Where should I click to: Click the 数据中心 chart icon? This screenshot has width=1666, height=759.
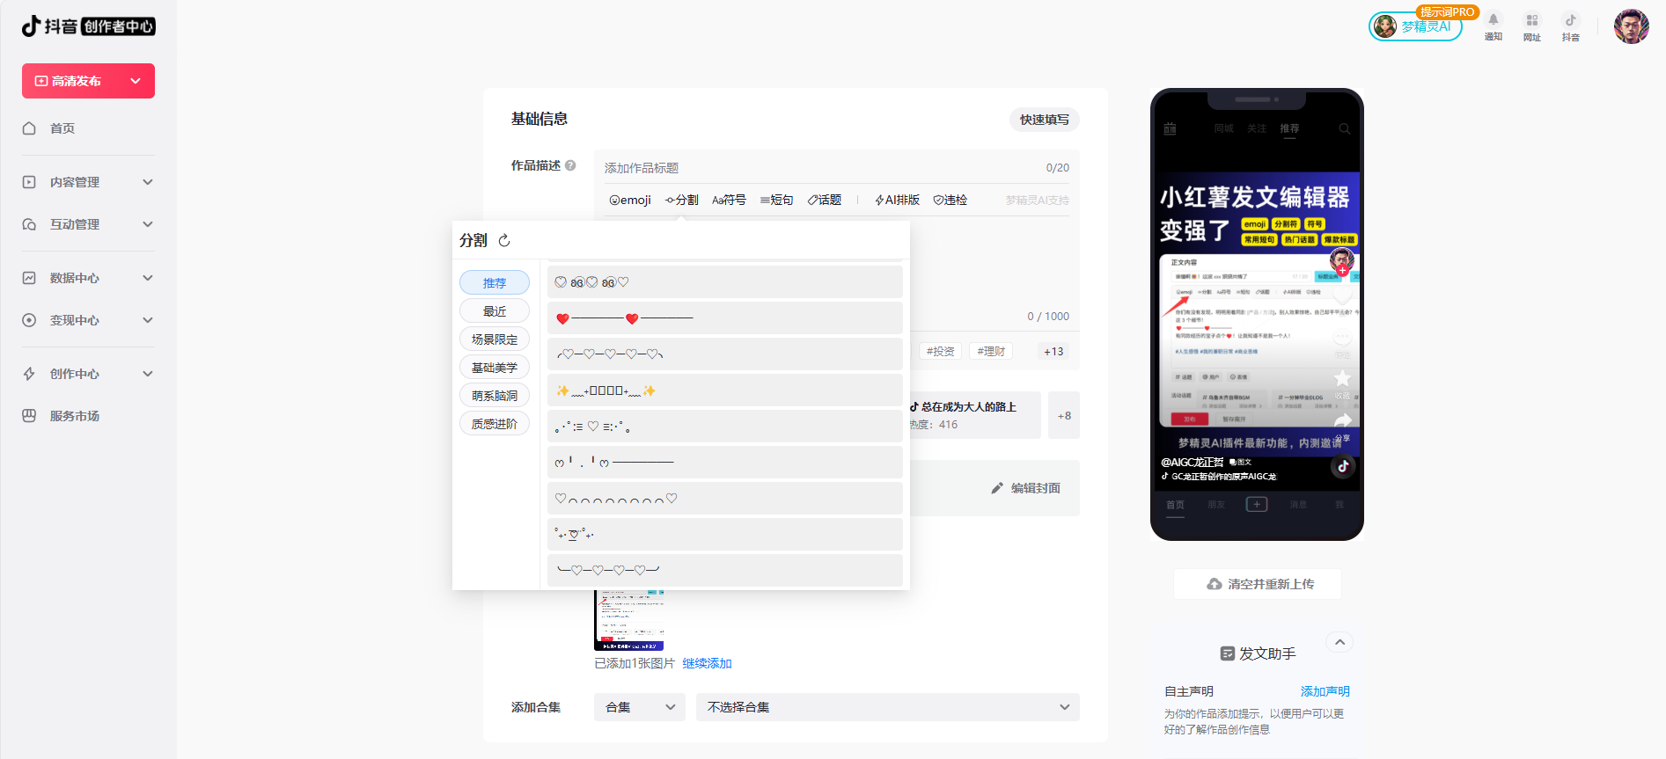(29, 278)
